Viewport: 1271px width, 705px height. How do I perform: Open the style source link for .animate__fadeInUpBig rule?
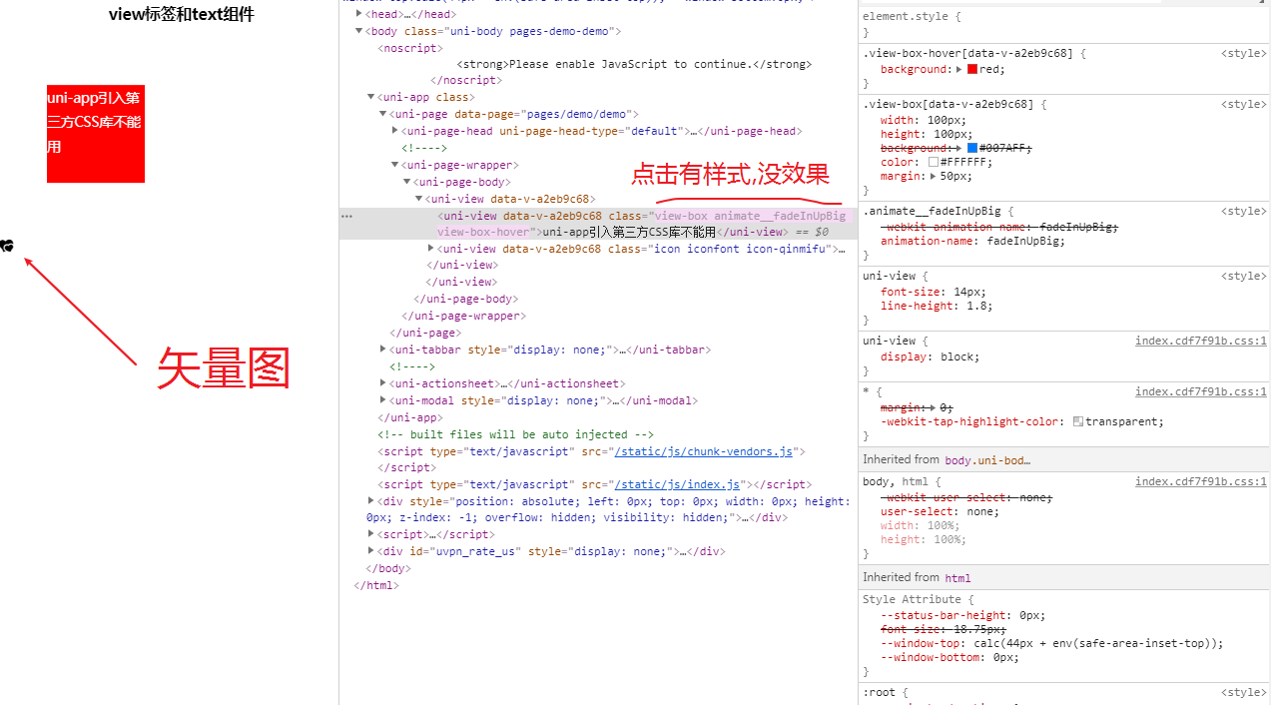pos(1243,211)
